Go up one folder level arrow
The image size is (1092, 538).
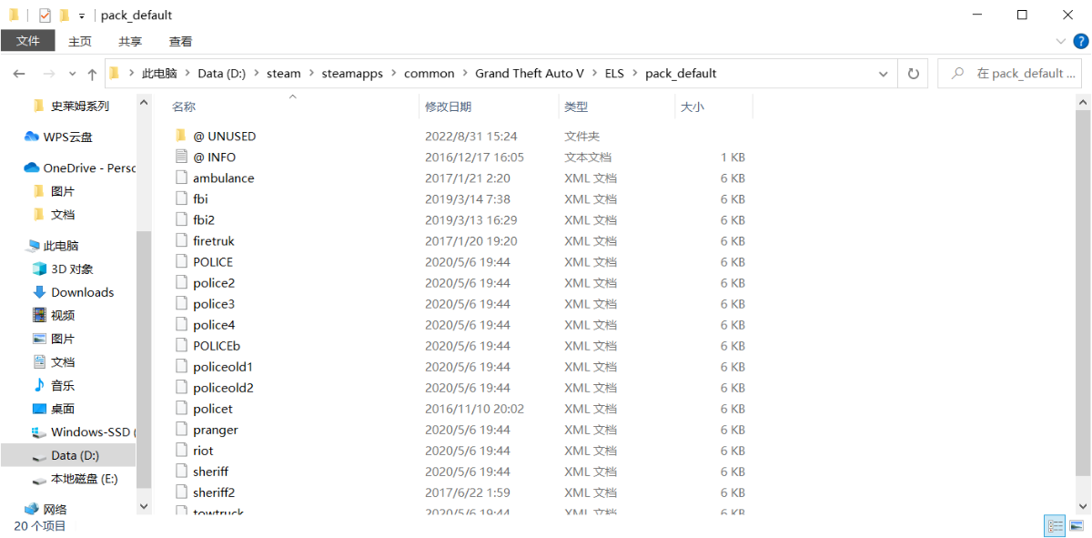pyautogui.click(x=92, y=74)
